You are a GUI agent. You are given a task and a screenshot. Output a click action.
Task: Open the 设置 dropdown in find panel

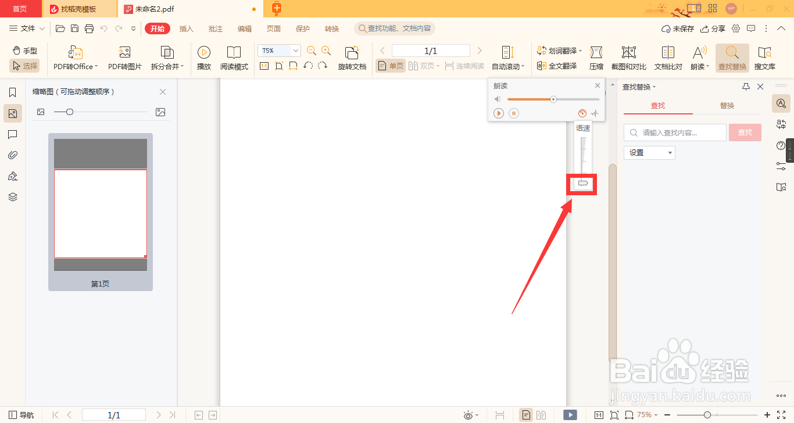tap(649, 153)
